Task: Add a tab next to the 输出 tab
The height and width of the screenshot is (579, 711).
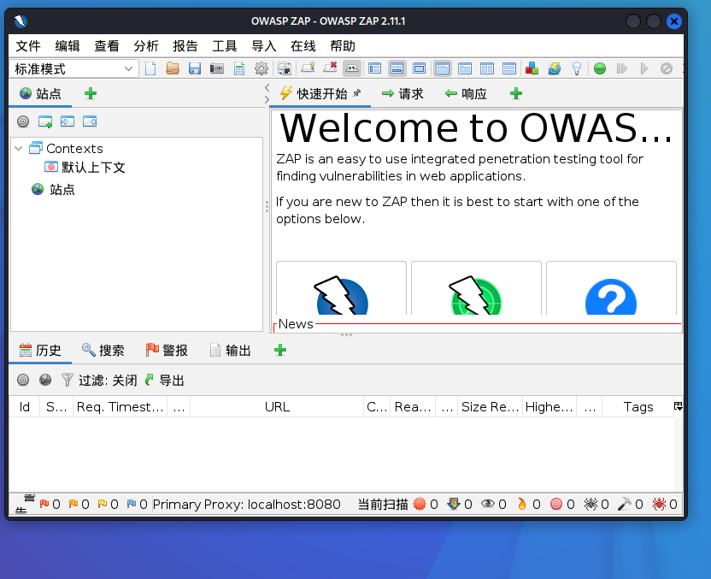Action: point(280,351)
